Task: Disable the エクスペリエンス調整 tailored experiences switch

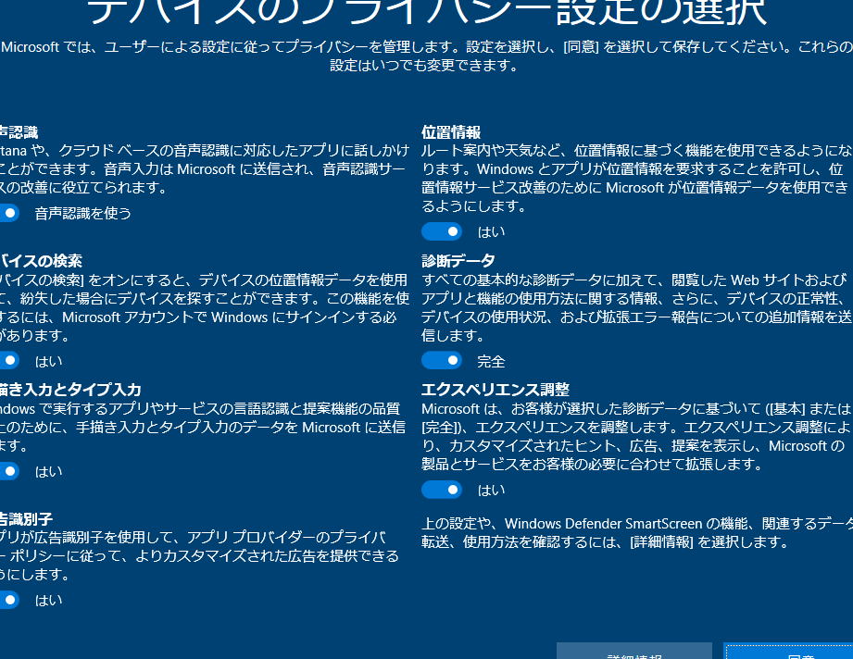Action: 442,490
